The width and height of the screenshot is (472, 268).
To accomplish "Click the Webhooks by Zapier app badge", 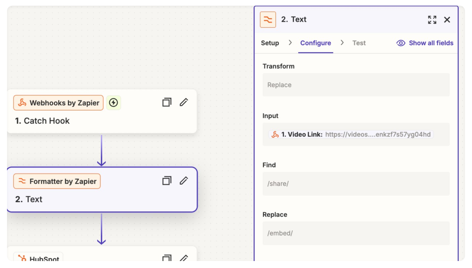I will (58, 103).
